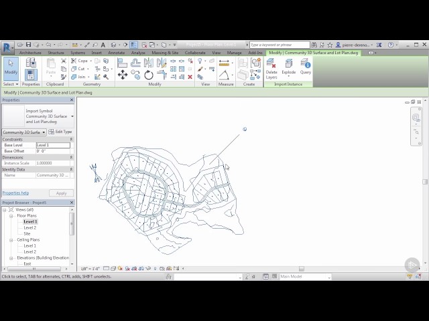Select the Align tool
Viewport: 429px width, 321px height.
pos(122,63)
